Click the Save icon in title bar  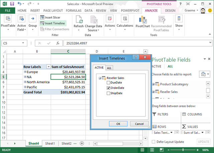point(12,3)
